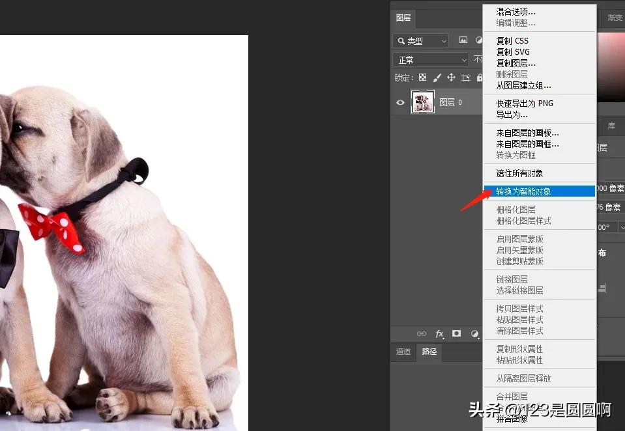625x431 pixels.
Task: Click the lock image pixels brush icon
Action: click(437, 77)
